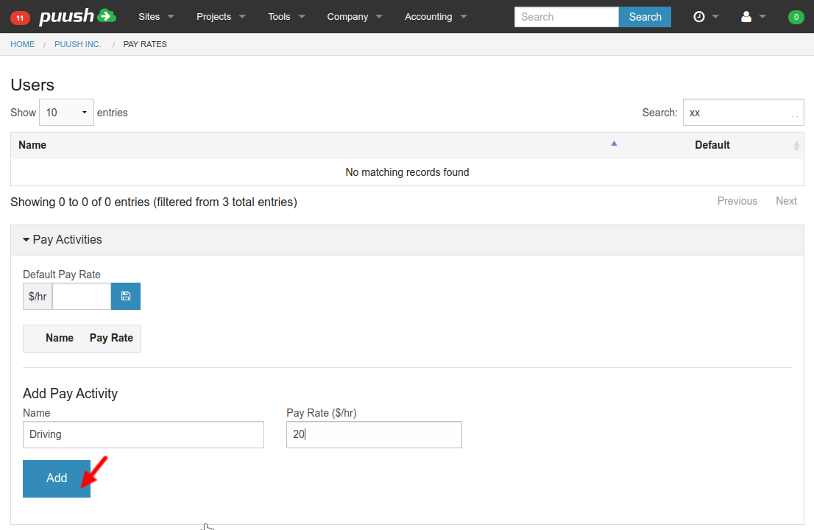Save the default pay rate with disk icon
814x530 pixels.
click(x=126, y=296)
